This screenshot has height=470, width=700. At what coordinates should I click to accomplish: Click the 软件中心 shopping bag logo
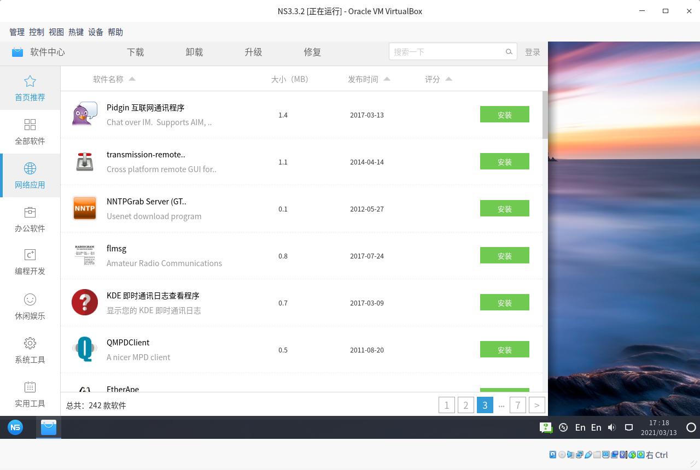(17, 52)
